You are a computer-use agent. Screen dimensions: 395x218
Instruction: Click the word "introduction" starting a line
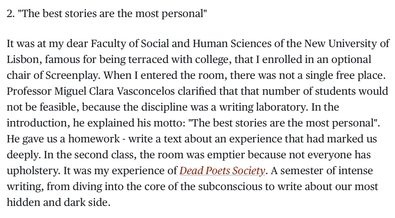[38, 123]
